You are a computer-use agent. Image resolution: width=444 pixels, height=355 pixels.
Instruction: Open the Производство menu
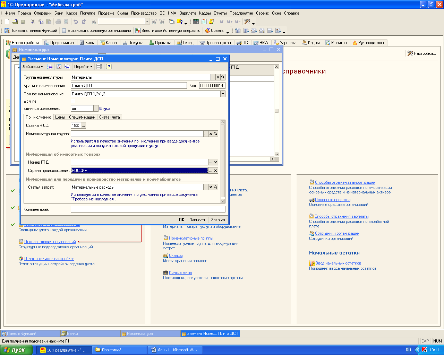144,13
